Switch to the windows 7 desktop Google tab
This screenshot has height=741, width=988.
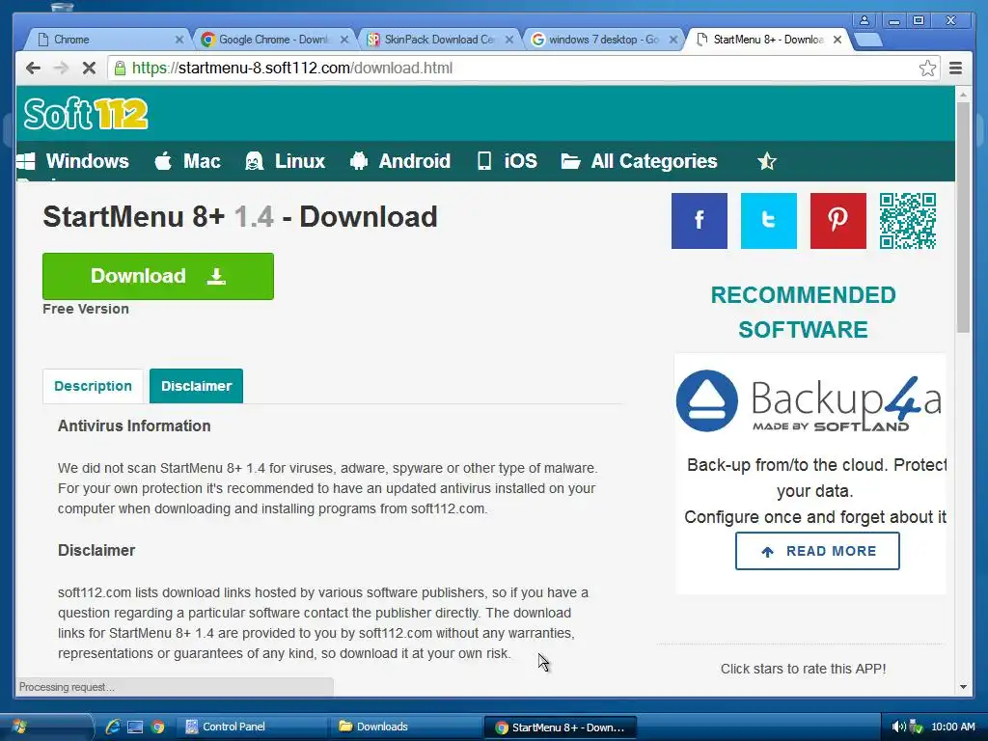(x=604, y=40)
